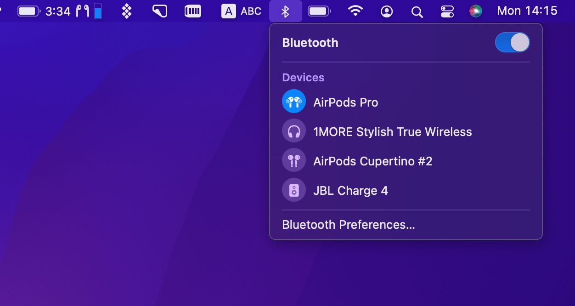This screenshot has width=575, height=306.
Task: Open Control Center icon
Action: [447, 11]
